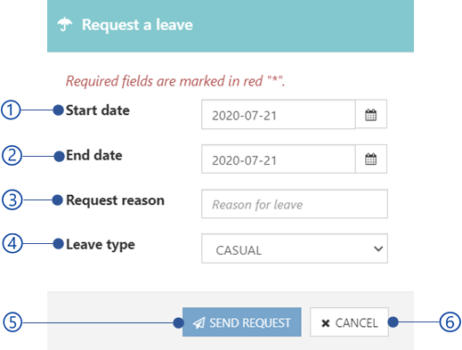The width and height of the screenshot is (462, 350).
Task: Click the Reason for leave text field
Action: pyautogui.click(x=295, y=204)
